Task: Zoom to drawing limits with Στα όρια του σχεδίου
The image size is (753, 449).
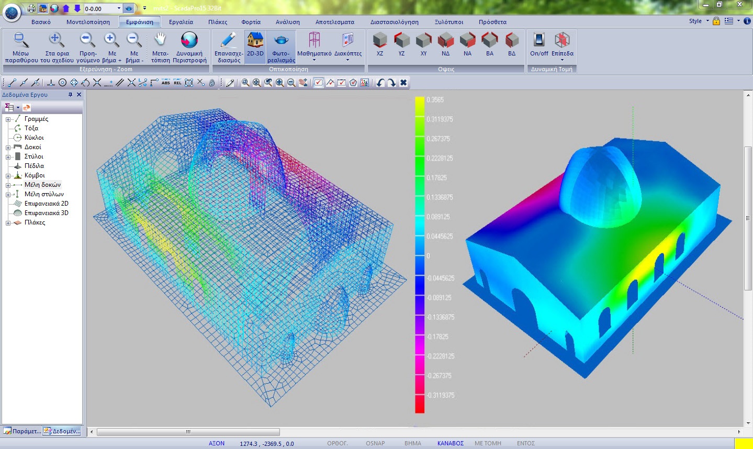Action: (57, 48)
